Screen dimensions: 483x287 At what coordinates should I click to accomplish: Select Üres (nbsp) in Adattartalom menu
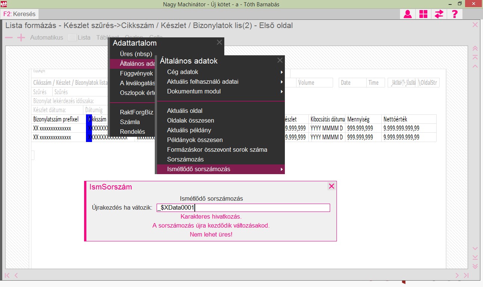point(136,54)
